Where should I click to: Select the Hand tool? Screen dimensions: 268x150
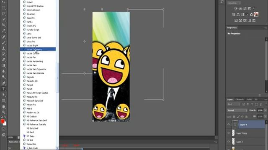click(3, 107)
